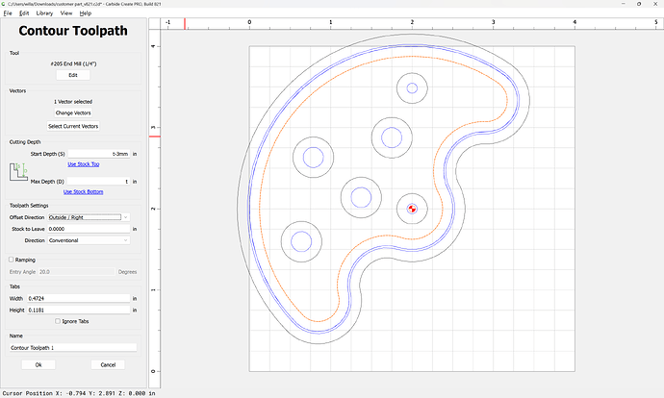Open the Direction Conventional dropdown
The width and height of the screenshot is (664, 398).
(x=89, y=240)
